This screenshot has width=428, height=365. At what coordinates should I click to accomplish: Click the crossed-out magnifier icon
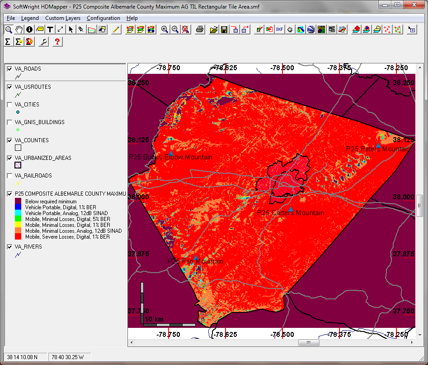click(x=185, y=29)
